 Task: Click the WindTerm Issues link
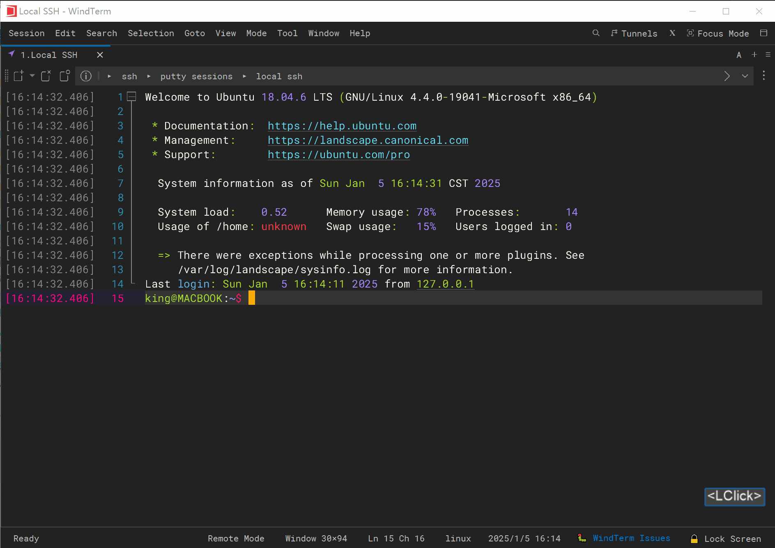[631, 538]
